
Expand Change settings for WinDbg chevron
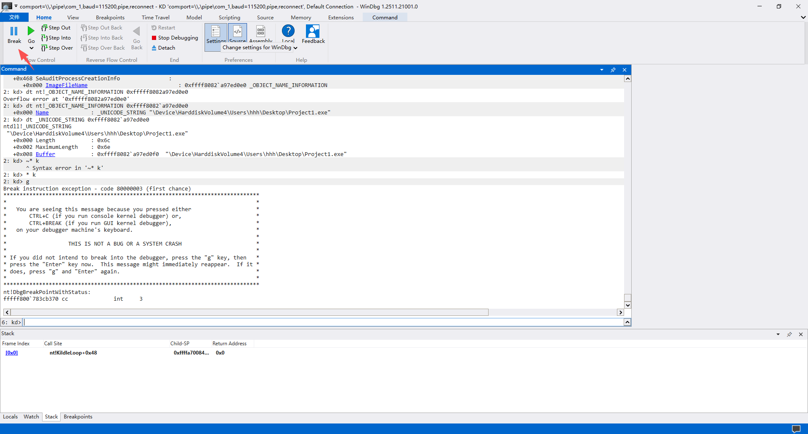(295, 48)
